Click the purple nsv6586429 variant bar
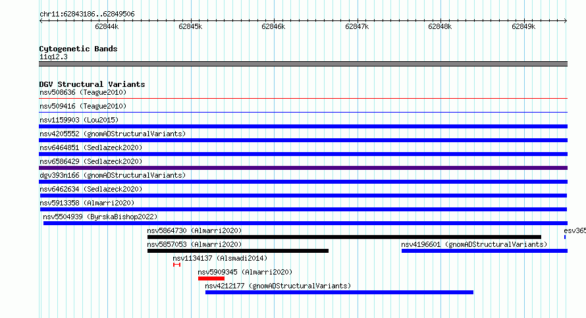Viewport: 586px width, 318px height. [303, 168]
